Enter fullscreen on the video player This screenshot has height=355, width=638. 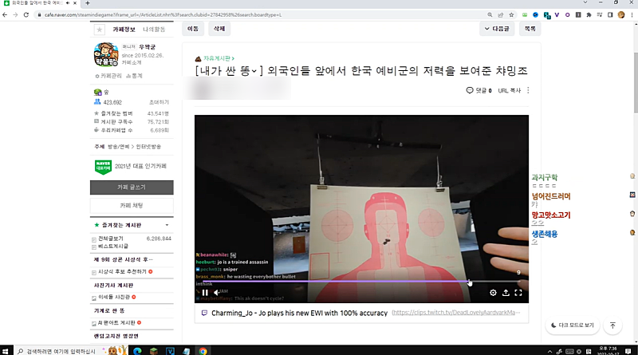click(x=518, y=293)
